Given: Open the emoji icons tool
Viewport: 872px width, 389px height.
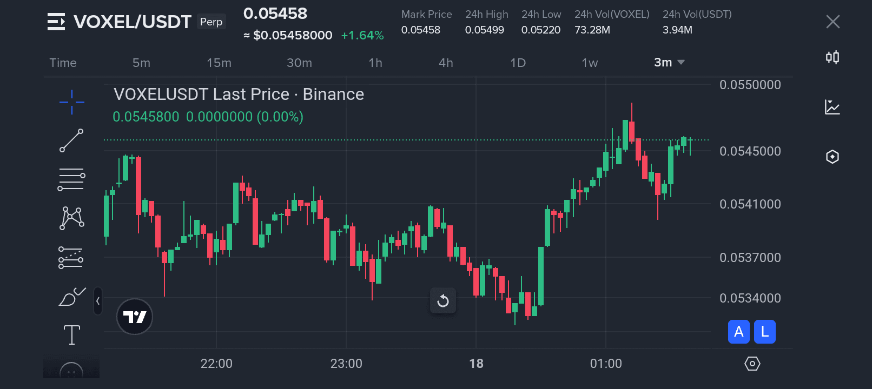Looking at the screenshot, I should coord(71,370).
